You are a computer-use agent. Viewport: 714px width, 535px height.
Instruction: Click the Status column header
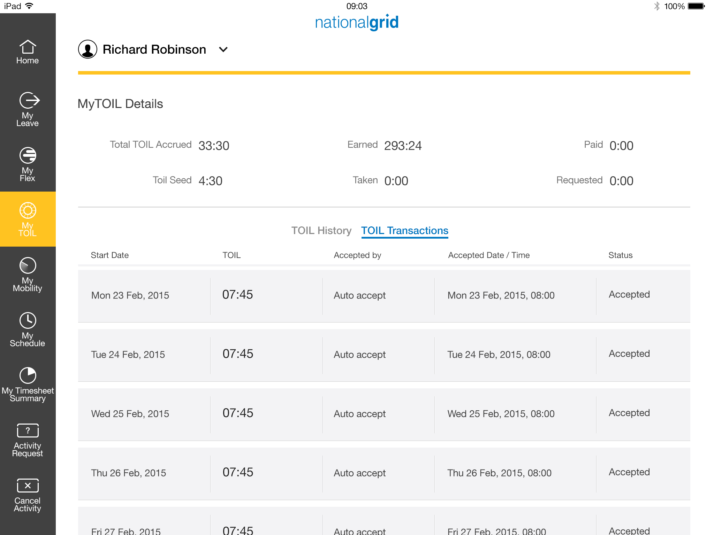tap(620, 255)
